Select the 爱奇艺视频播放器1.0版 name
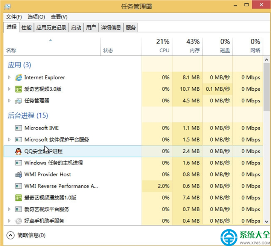This screenshot has height=247, width=271. point(50,198)
